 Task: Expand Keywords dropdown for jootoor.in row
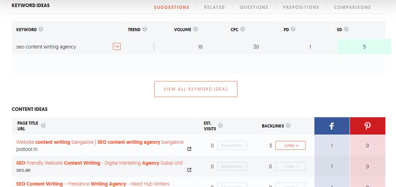232,146
